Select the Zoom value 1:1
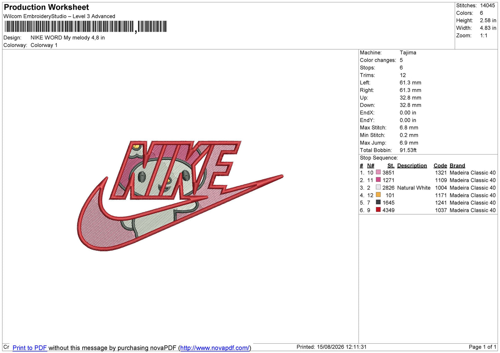The width and height of the screenshot is (500, 353). [484, 36]
